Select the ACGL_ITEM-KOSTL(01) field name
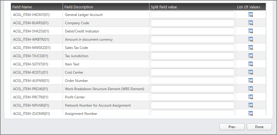 click(30, 73)
